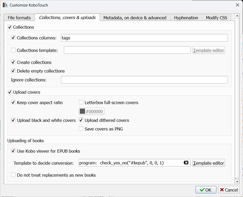The width and height of the screenshot is (243, 197).
Task: Clear the conversion template text field
Action: point(186,163)
